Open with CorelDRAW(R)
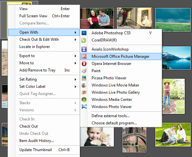 (x=121, y=40)
